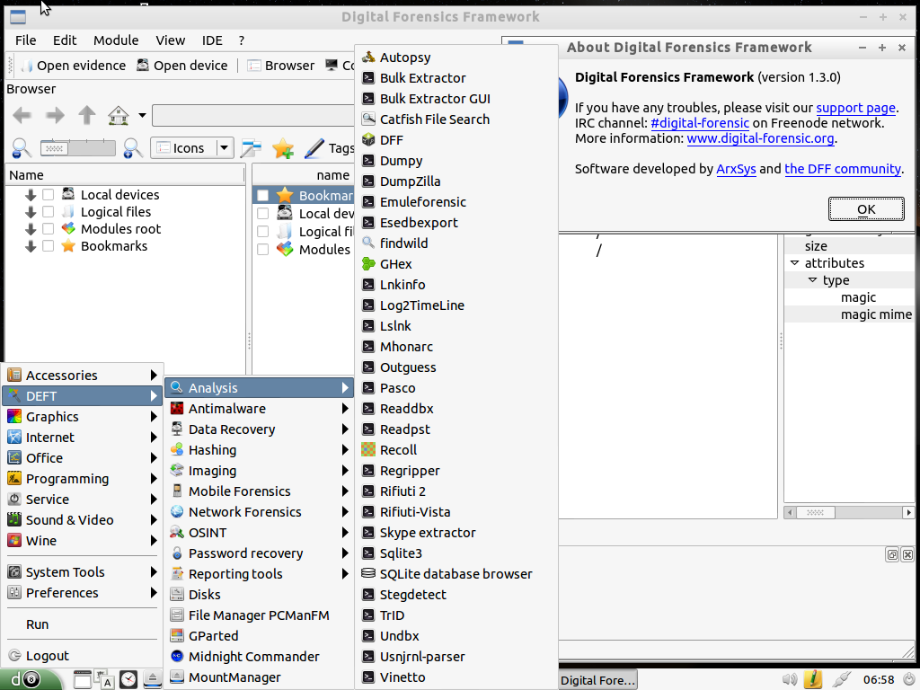Open the www.digital-forensic.org link
This screenshot has width=920, height=690.
tap(760, 138)
